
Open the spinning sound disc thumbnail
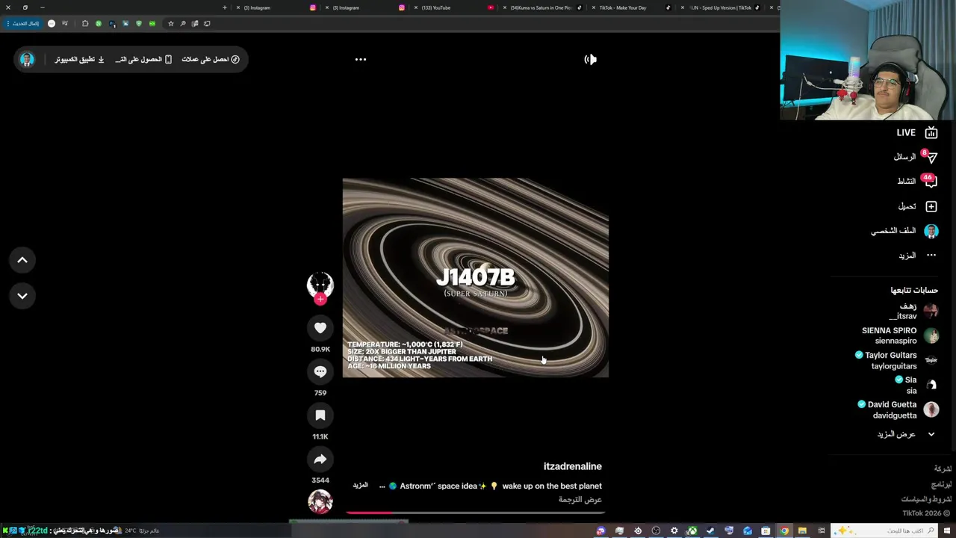[x=320, y=501]
